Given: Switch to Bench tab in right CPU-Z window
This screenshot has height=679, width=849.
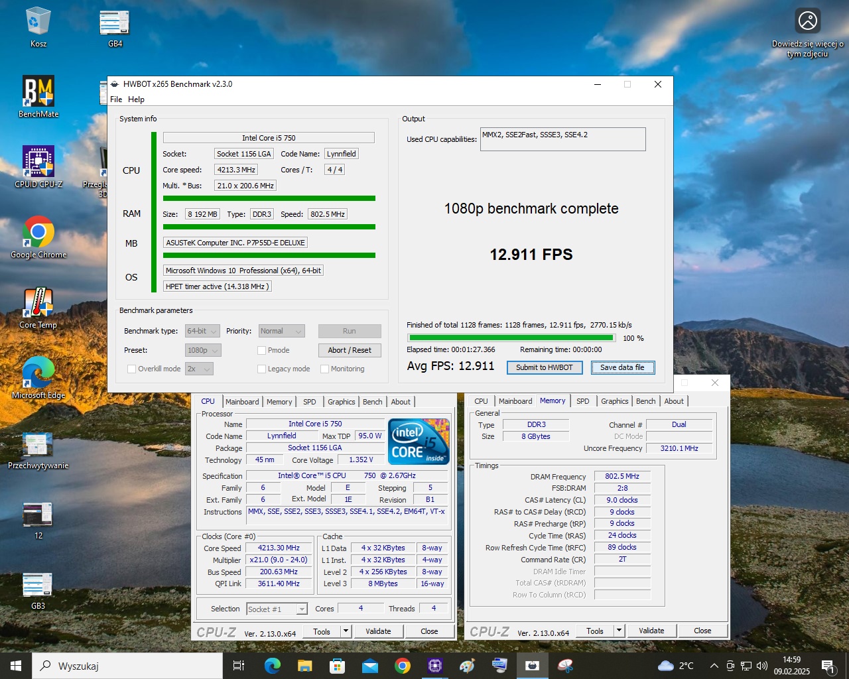Looking at the screenshot, I should (x=645, y=401).
